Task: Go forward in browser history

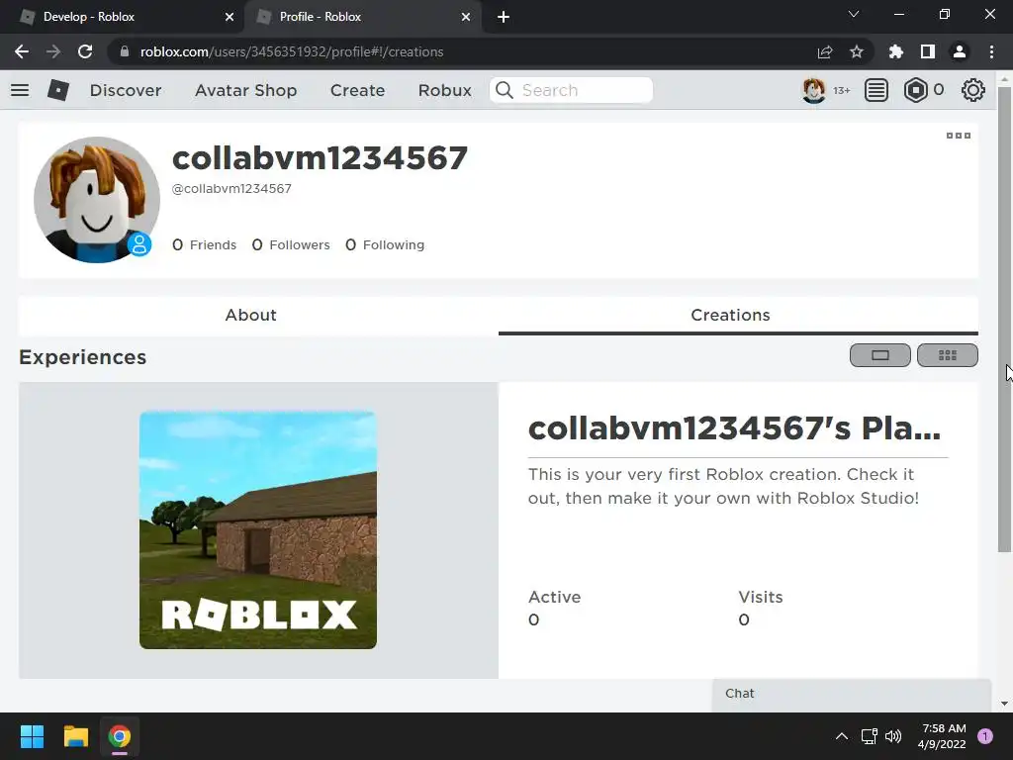Action: [53, 51]
